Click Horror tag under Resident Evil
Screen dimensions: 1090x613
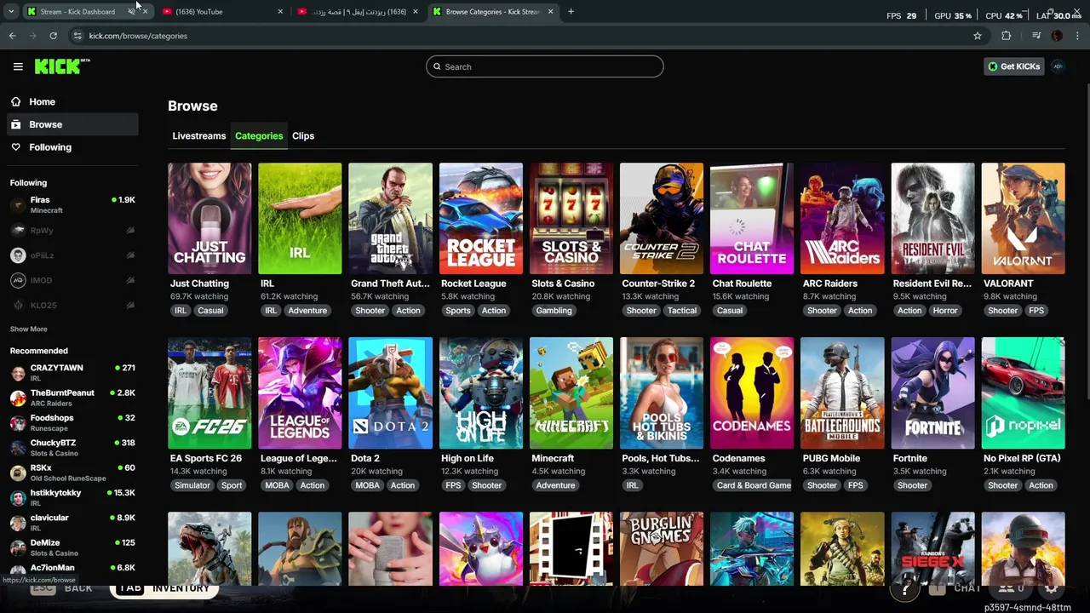945,311
